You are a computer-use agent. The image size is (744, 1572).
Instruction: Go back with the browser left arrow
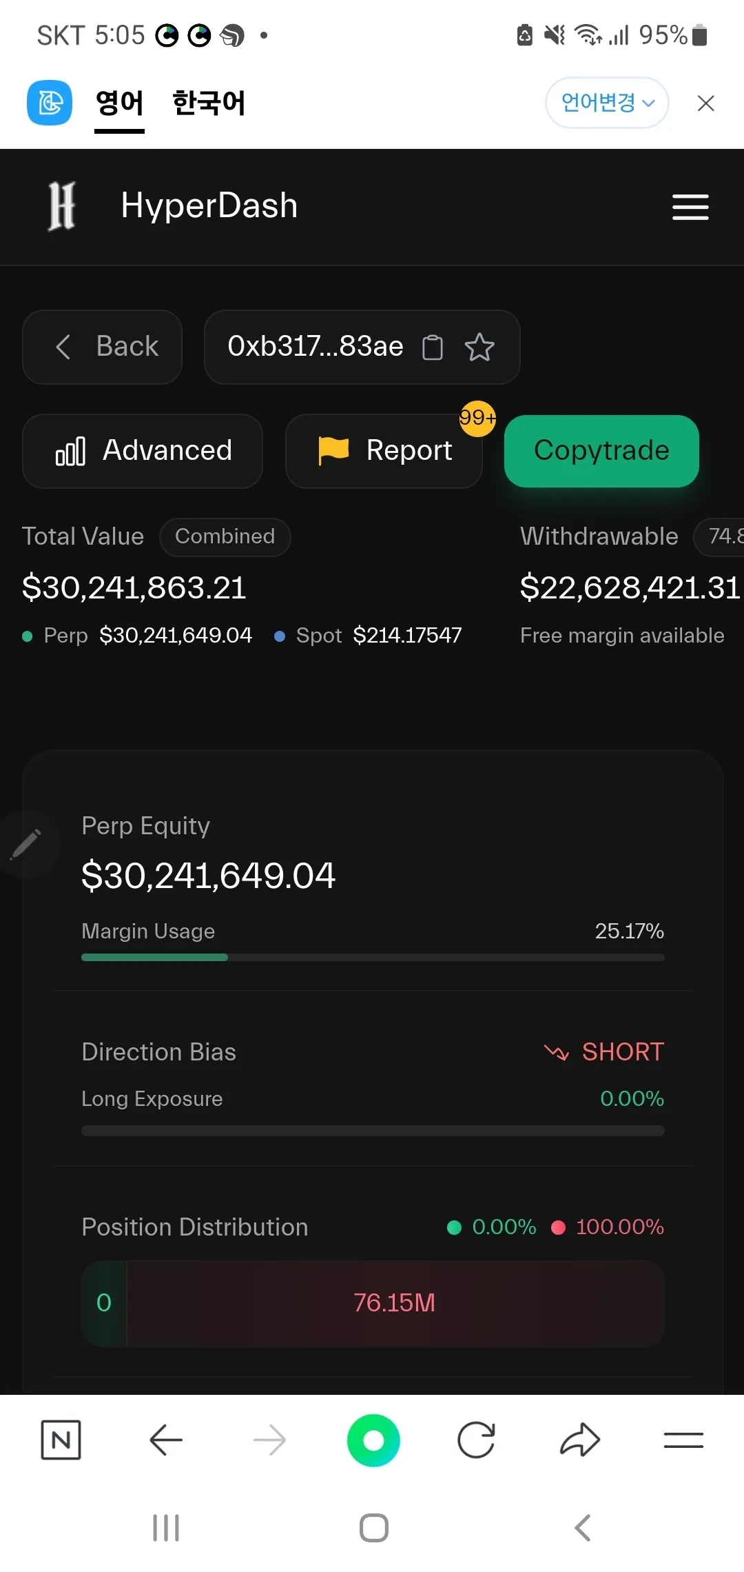(x=165, y=1440)
